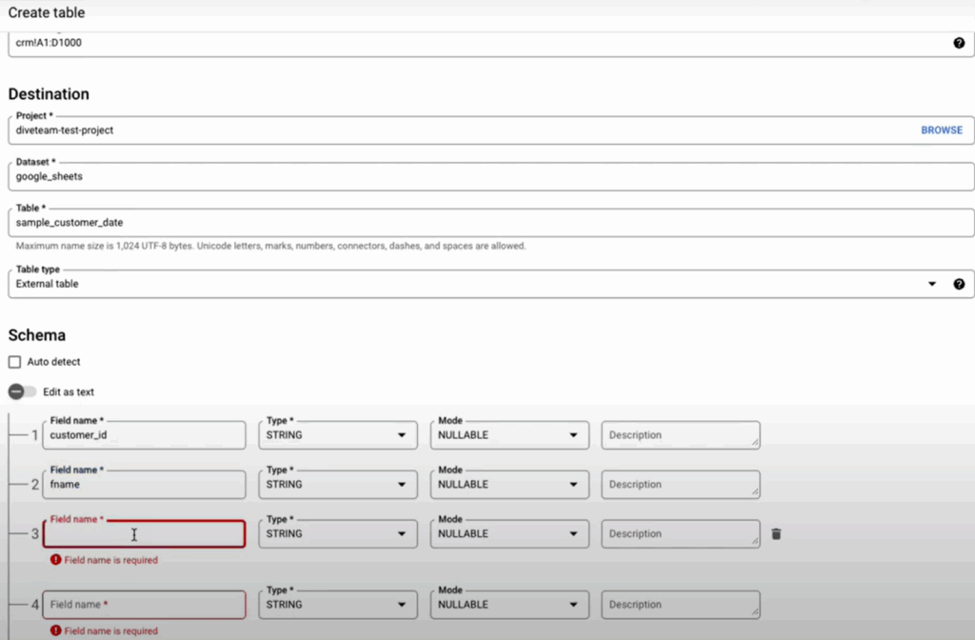Click the Table name field sample_customer_date
Screen dimensions: 975x640
(476, 223)
